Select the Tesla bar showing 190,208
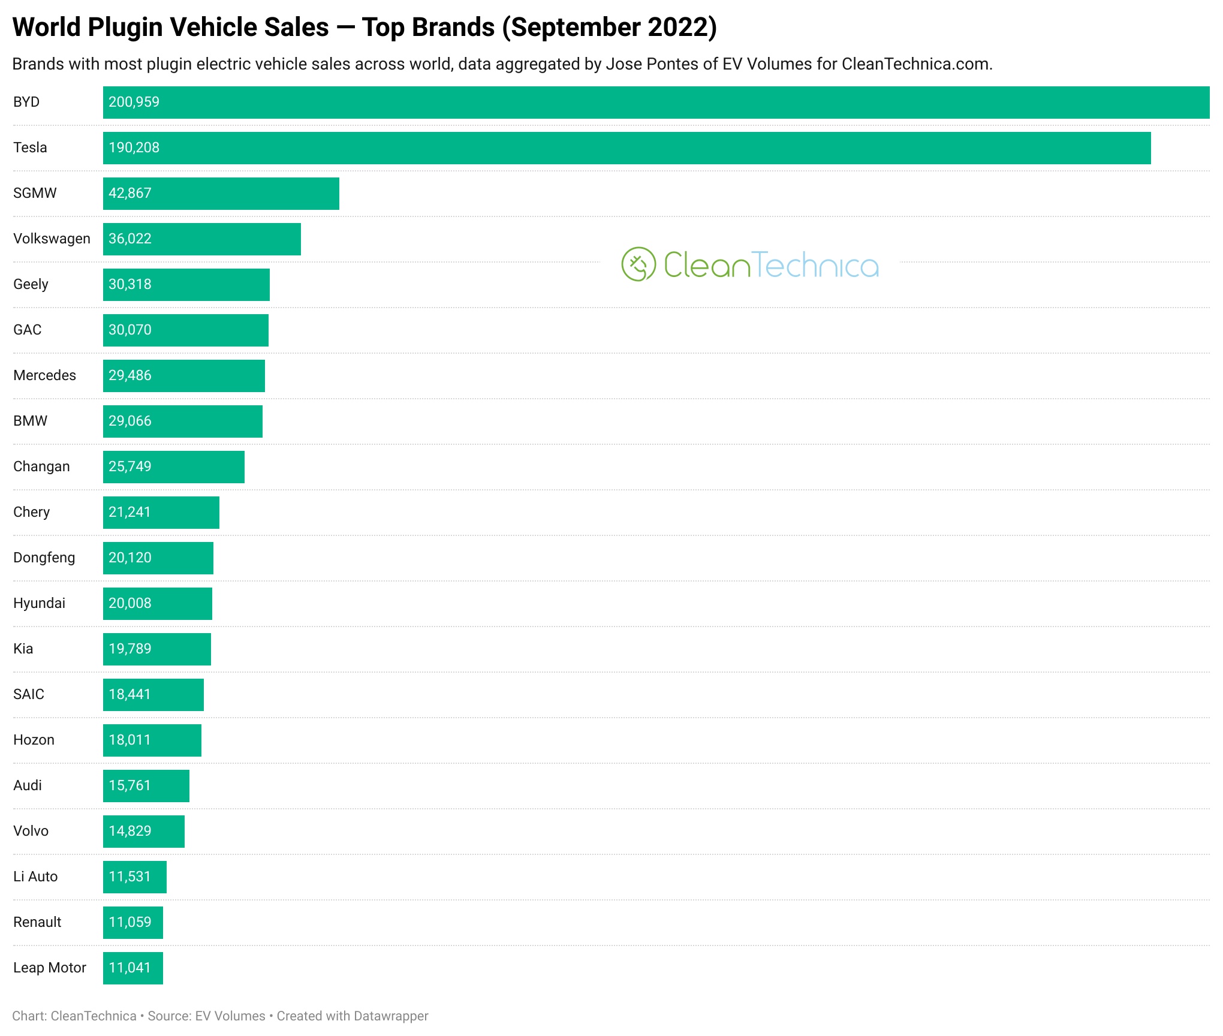 tap(626, 148)
